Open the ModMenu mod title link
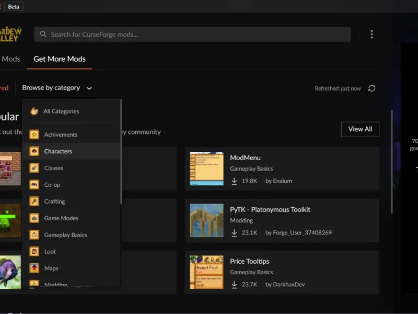The height and width of the screenshot is (314, 418). click(245, 158)
